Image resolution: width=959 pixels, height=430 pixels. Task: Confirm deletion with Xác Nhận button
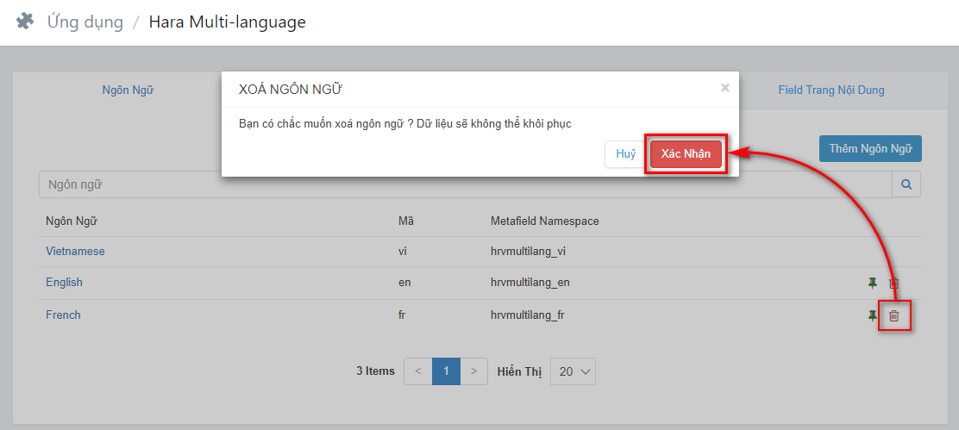click(686, 154)
